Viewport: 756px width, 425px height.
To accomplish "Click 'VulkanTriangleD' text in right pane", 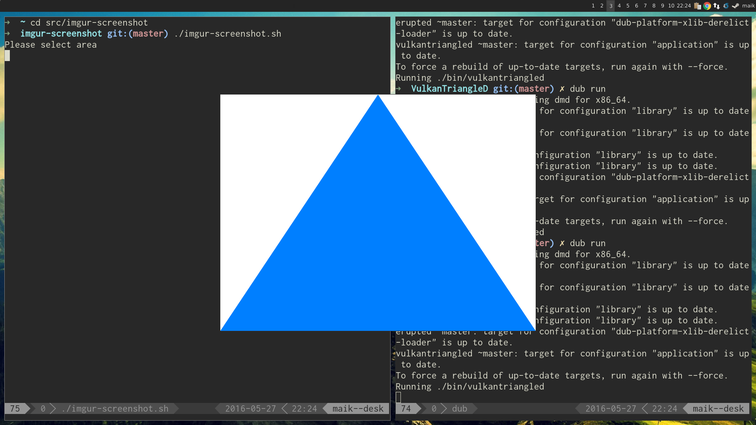I will (449, 89).
